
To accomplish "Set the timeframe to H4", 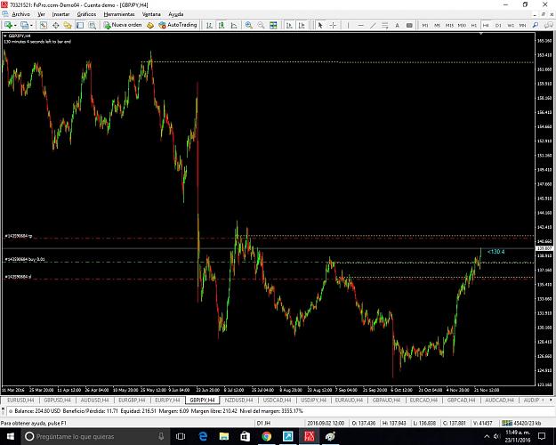I will click(486, 25).
